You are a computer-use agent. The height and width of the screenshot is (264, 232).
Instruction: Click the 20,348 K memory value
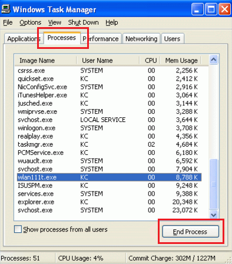click(x=185, y=202)
